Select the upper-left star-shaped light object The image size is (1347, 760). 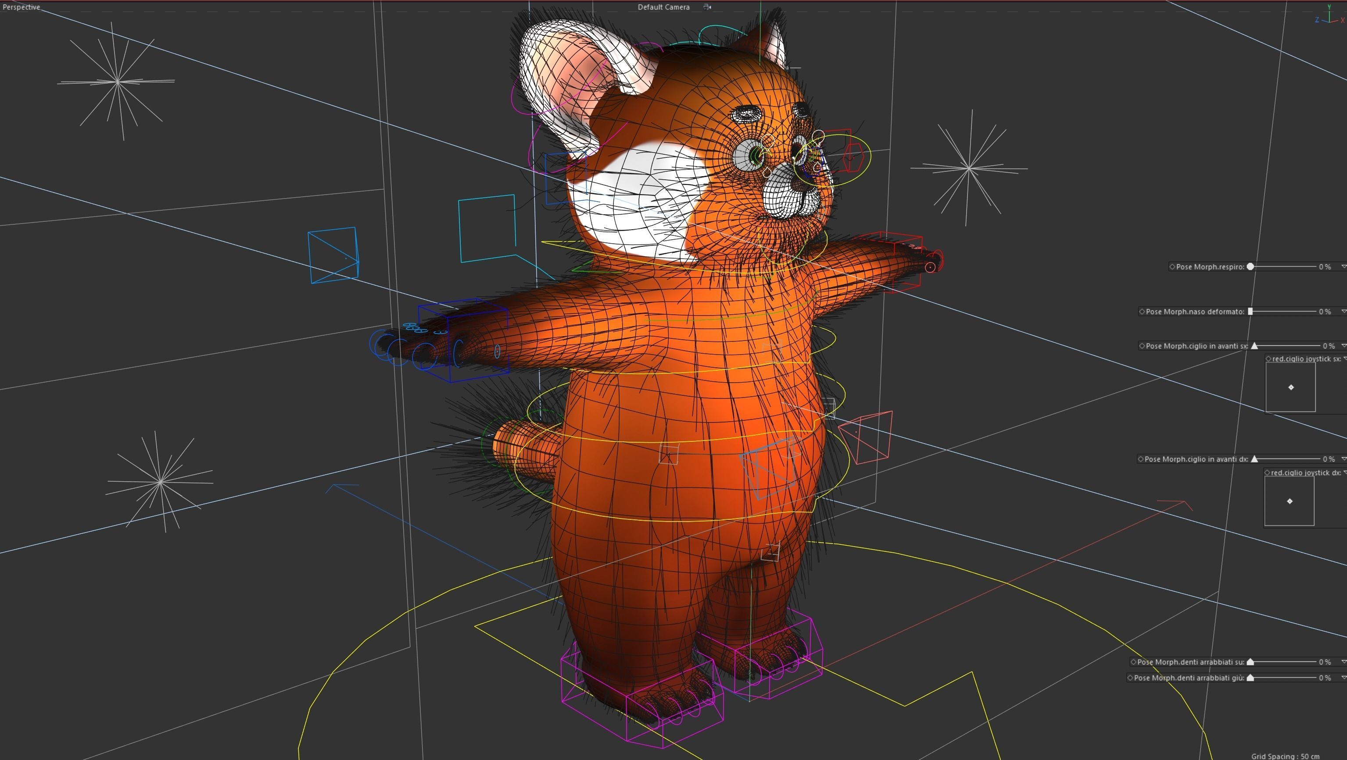(117, 82)
